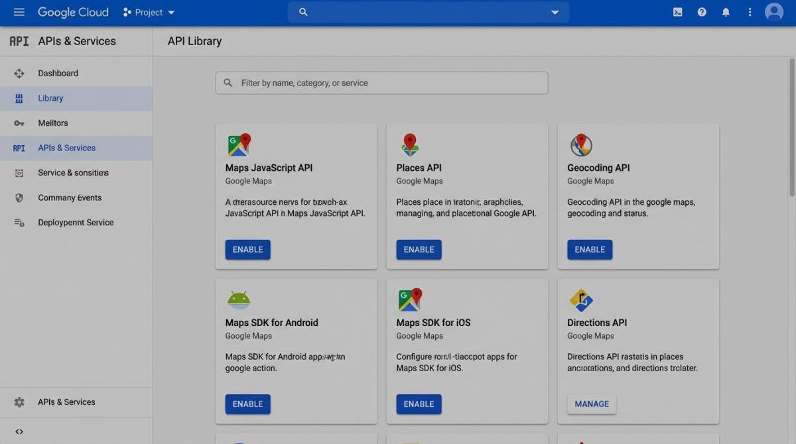Click the Geocoding API logo icon
The width and height of the screenshot is (796, 444).
[581, 144]
